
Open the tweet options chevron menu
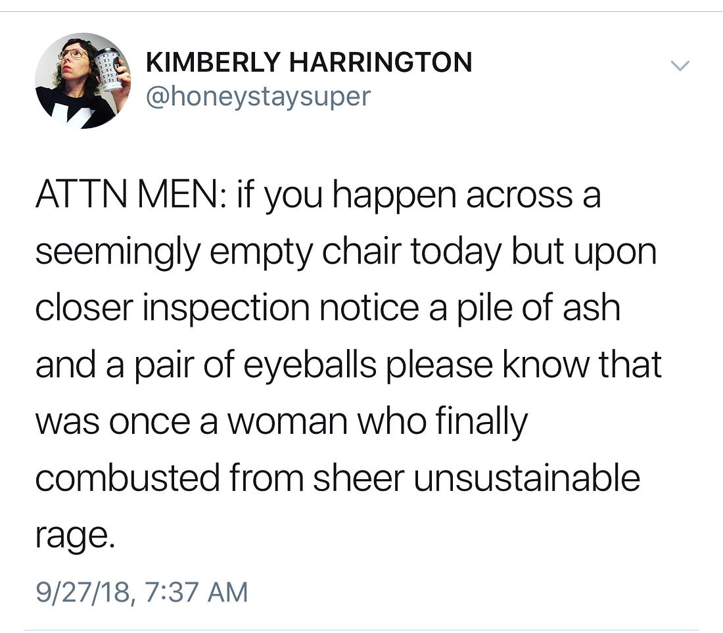click(680, 66)
